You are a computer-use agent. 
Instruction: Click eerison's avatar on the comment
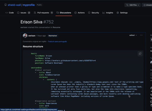pos(25,36)
